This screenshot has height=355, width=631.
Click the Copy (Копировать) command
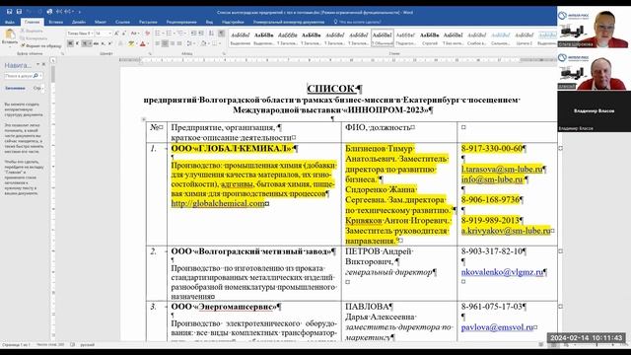pyautogui.click(x=34, y=38)
